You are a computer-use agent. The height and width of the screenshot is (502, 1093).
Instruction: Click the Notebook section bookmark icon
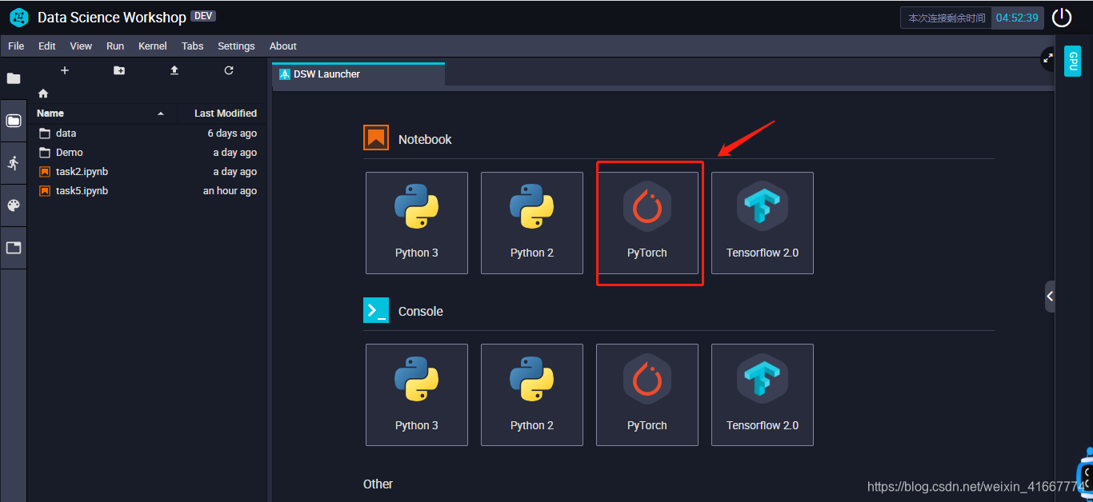coord(376,138)
